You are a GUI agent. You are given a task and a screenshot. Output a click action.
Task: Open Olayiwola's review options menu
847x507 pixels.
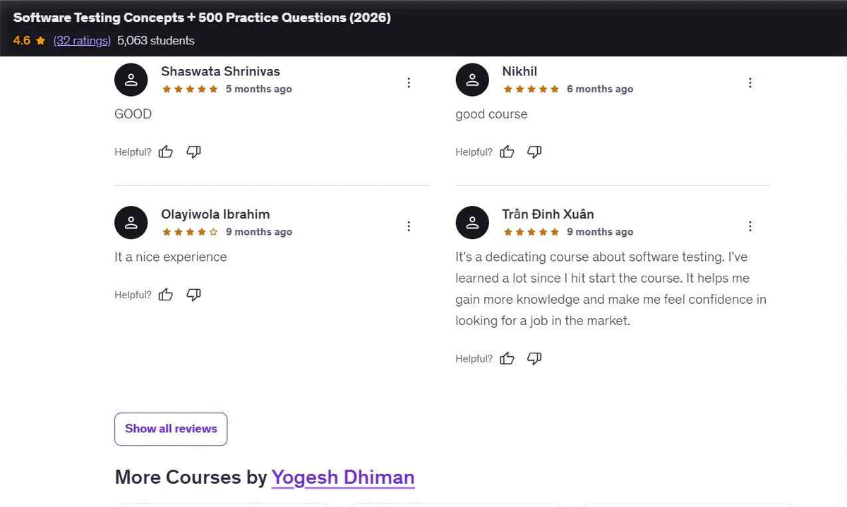coord(409,226)
